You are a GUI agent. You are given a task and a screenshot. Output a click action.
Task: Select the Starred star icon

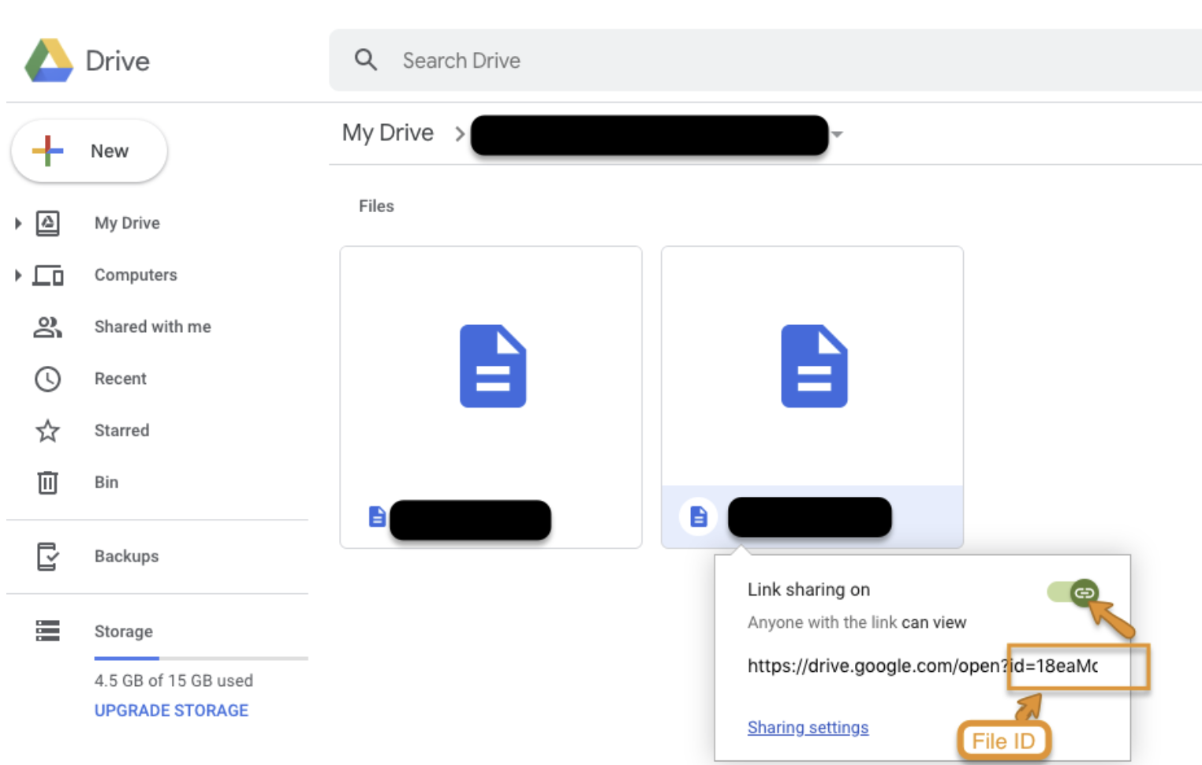click(x=47, y=431)
